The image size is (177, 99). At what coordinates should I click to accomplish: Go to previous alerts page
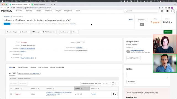pyautogui.click(x=109, y=83)
